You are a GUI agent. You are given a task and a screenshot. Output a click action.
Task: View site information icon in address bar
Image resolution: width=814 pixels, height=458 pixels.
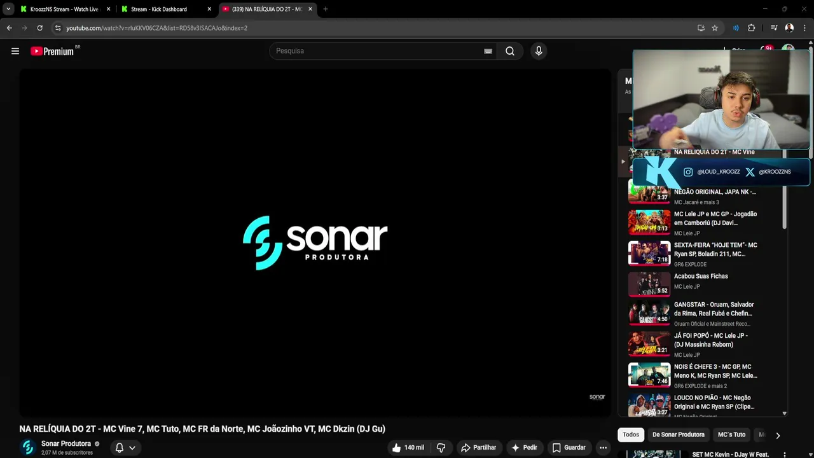pyautogui.click(x=58, y=28)
